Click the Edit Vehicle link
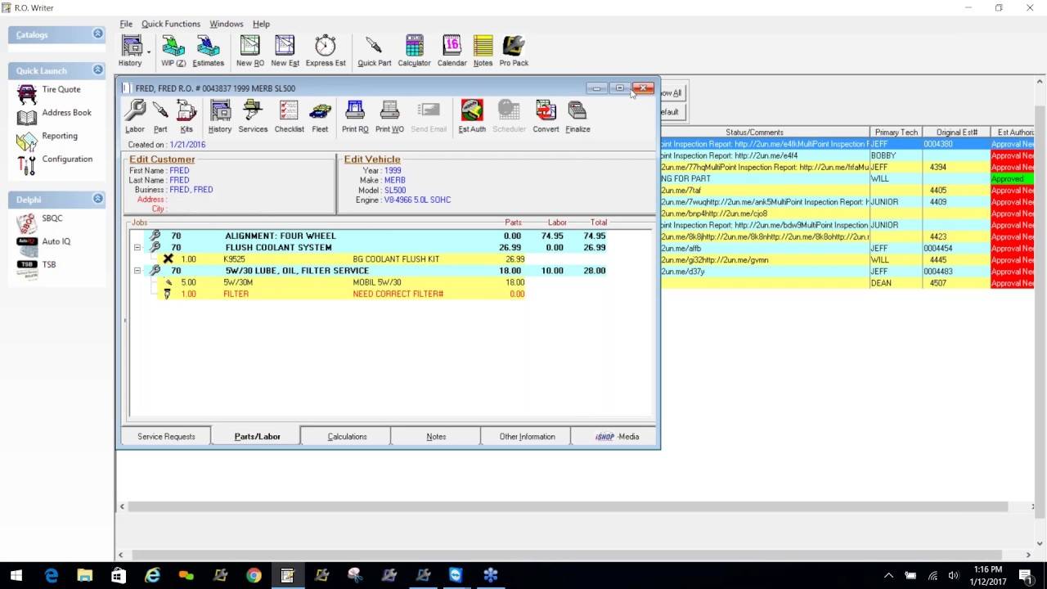 tap(372, 160)
